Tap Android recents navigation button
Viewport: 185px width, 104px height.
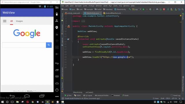tap(42, 96)
